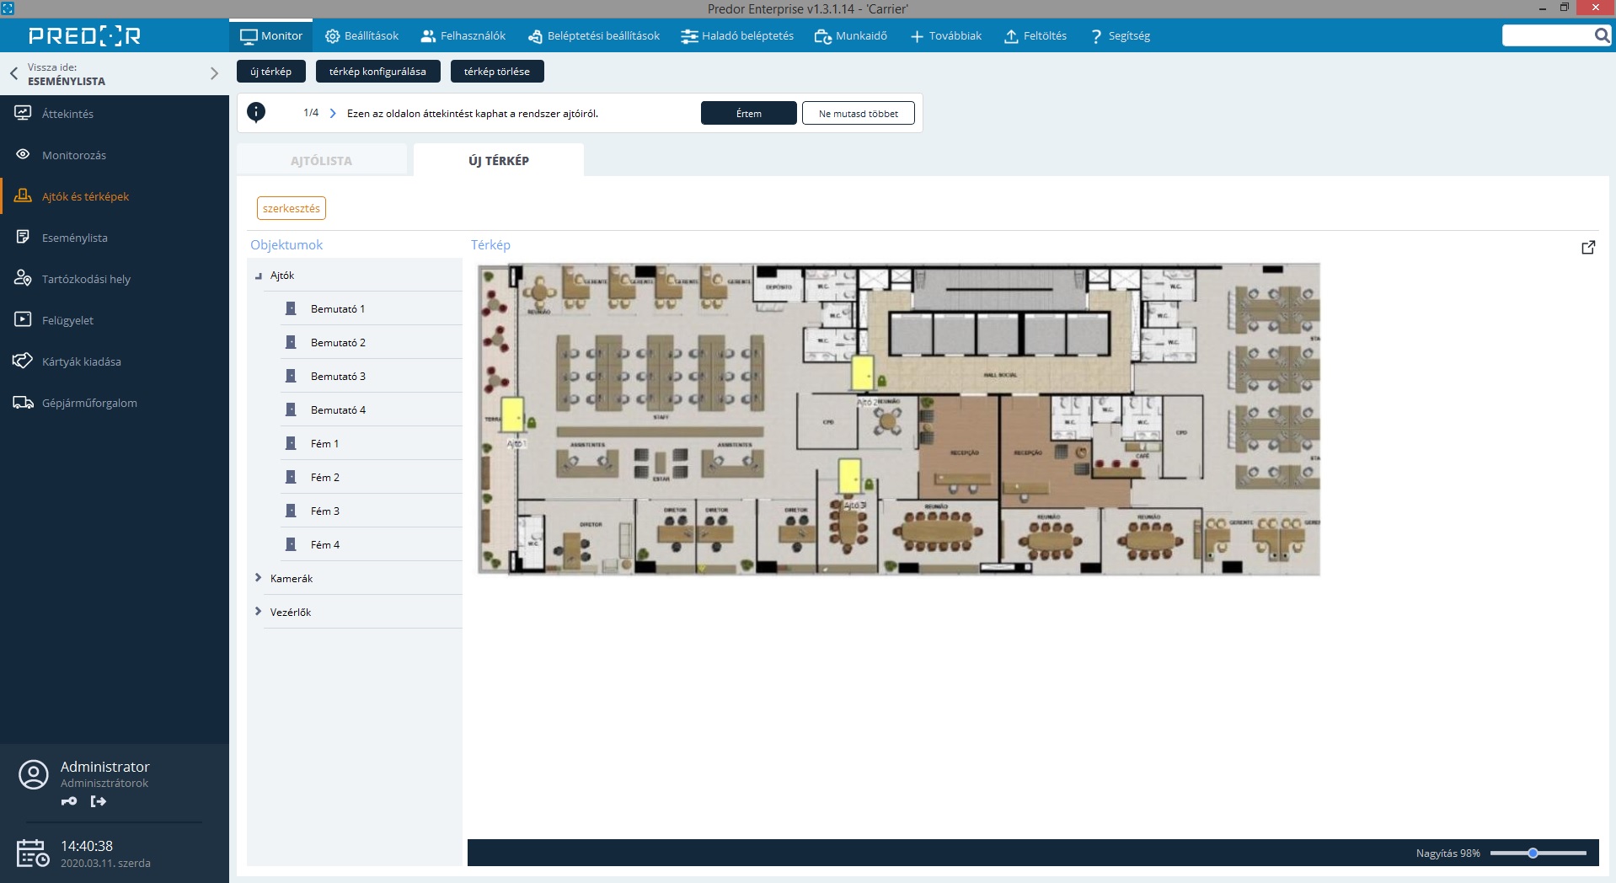Select Bemutató 3 door in list
The width and height of the screenshot is (1616, 883).
tap(338, 376)
